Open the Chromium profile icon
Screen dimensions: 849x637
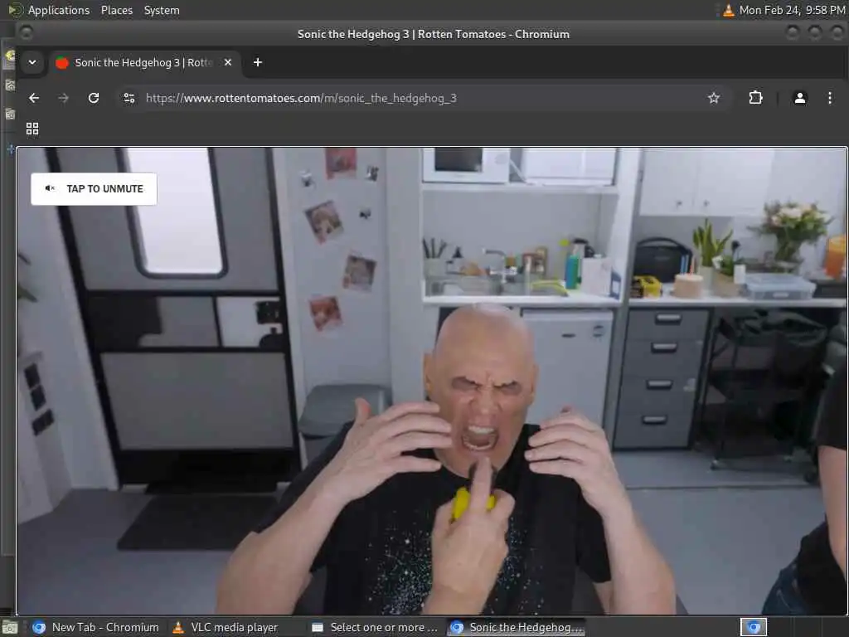[x=800, y=98]
